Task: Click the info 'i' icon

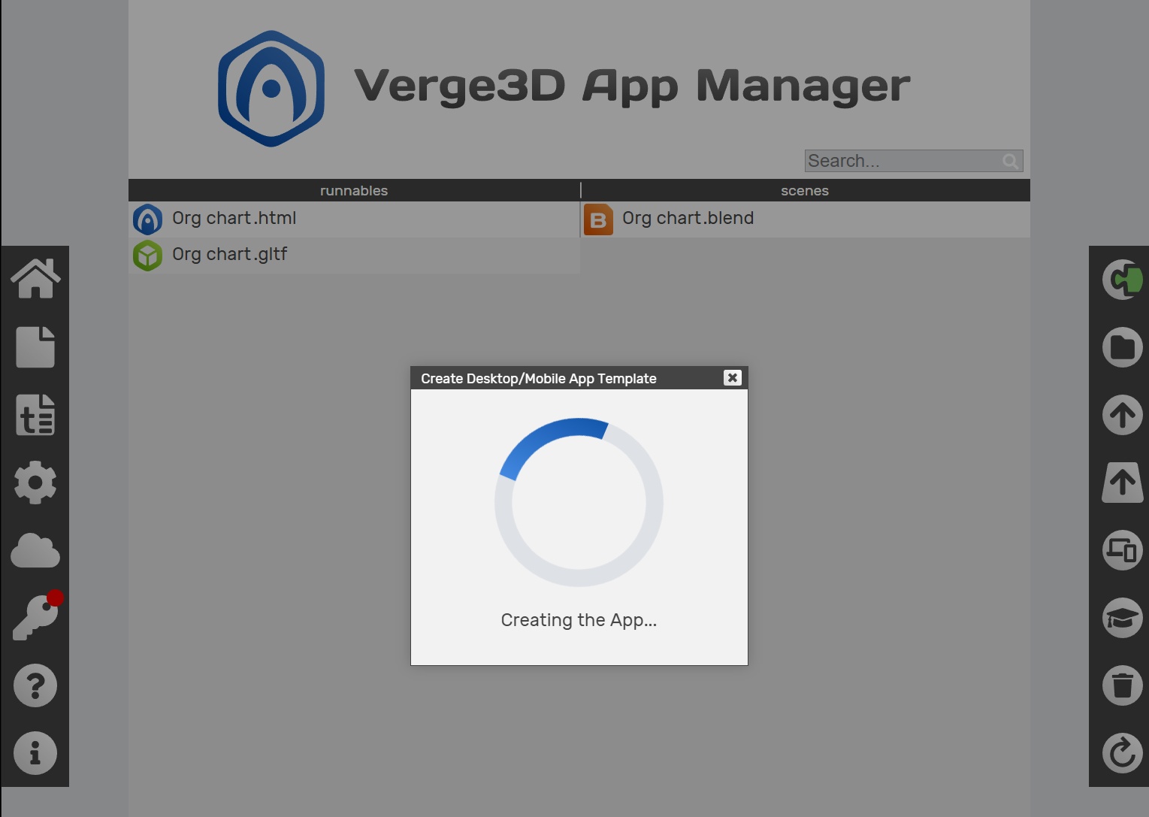Action: tap(35, 753)
